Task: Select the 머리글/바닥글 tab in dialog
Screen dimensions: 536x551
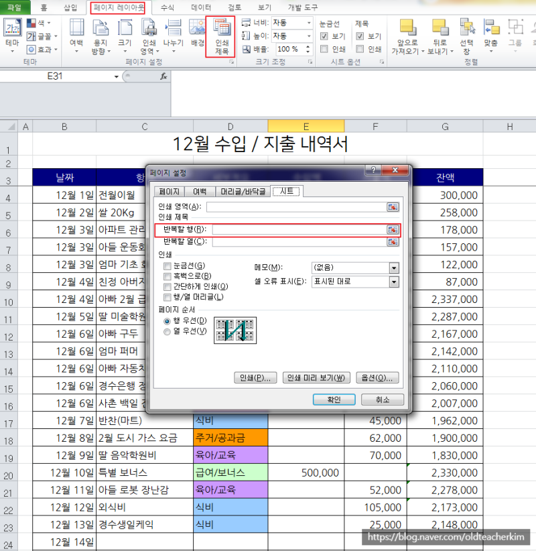Action: 243,192
